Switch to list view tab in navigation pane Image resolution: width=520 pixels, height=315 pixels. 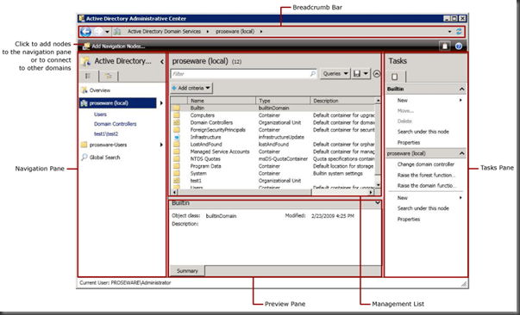[x=89, y=77]
